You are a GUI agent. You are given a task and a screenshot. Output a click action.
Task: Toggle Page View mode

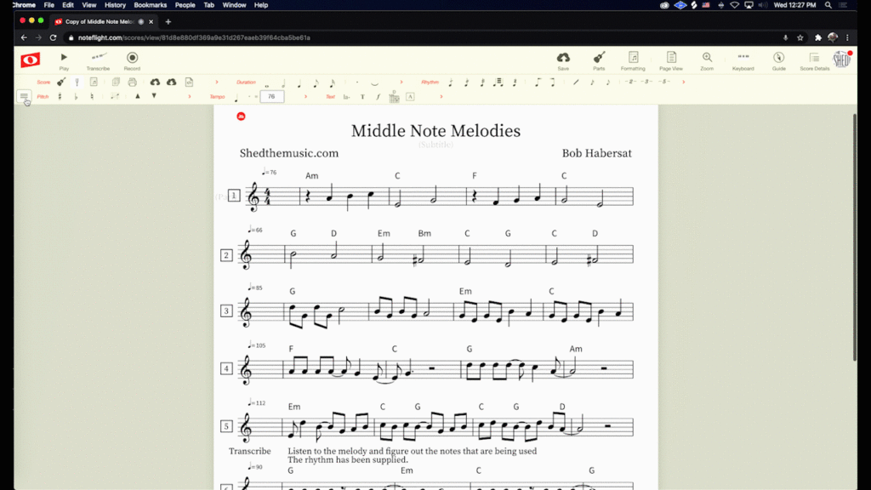pos(670,60)
